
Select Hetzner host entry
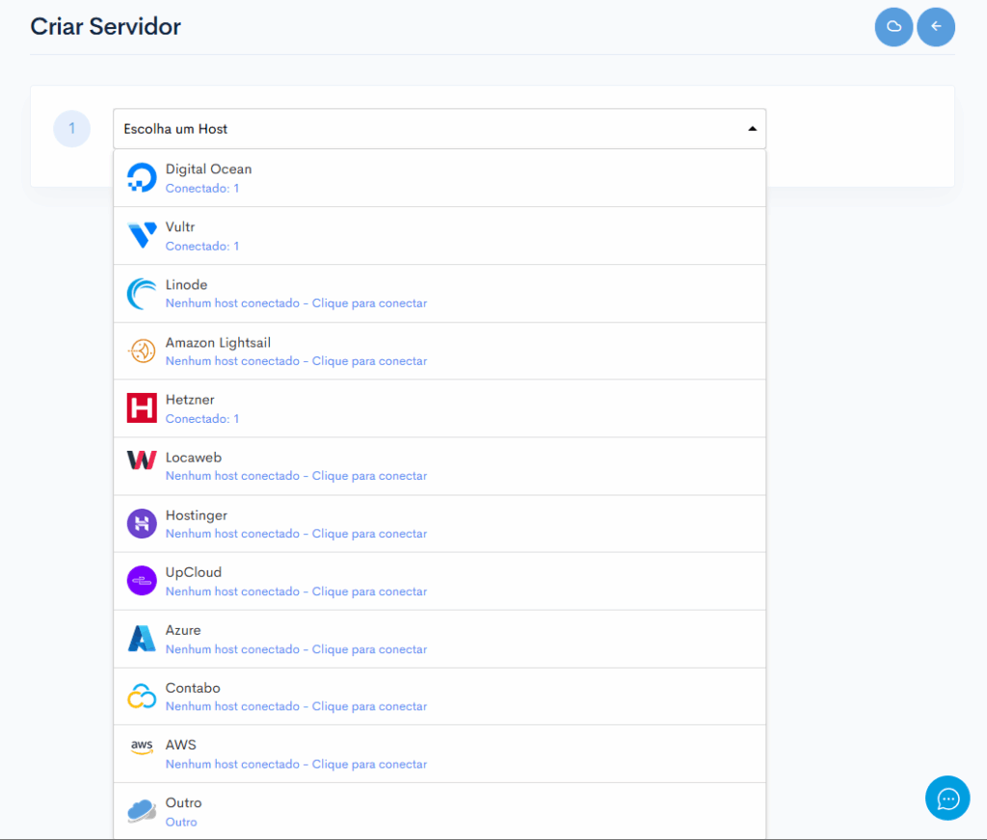440,408
